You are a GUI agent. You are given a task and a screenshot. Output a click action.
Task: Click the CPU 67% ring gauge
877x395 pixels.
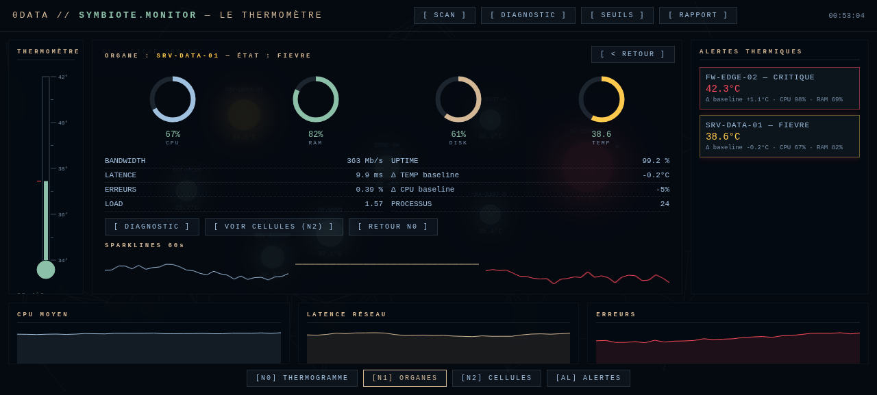[x=173, y=99]
